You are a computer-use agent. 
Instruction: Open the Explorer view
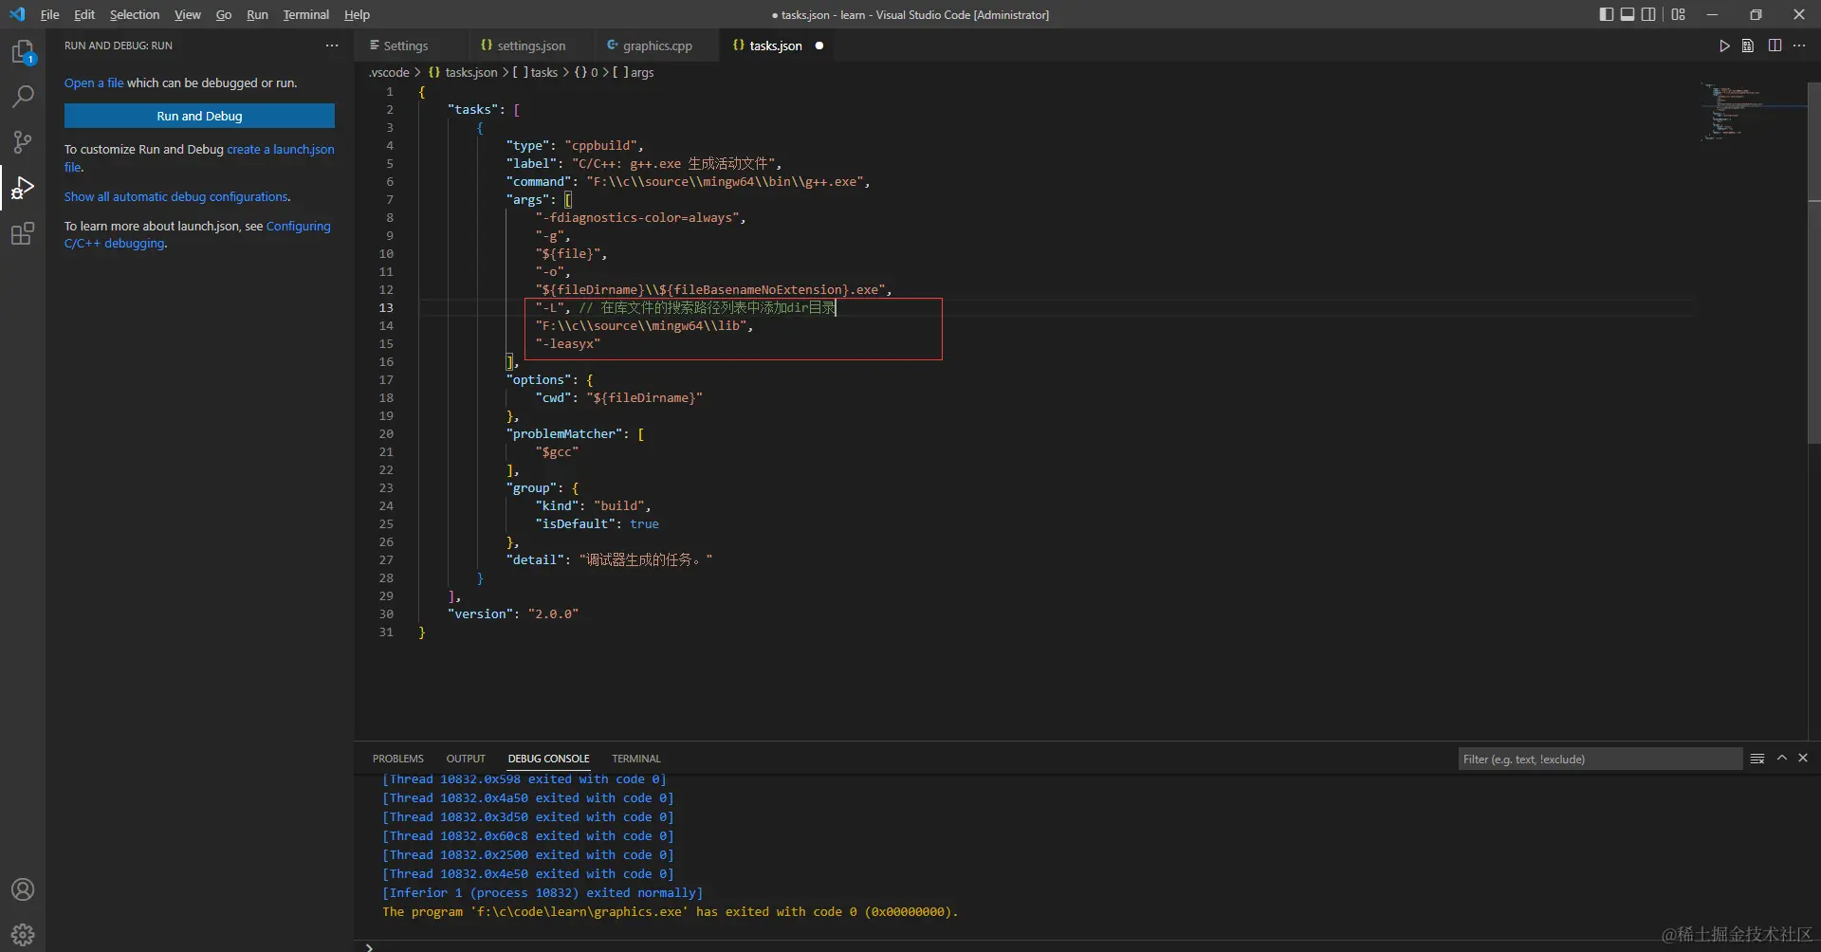click(22, 52)
